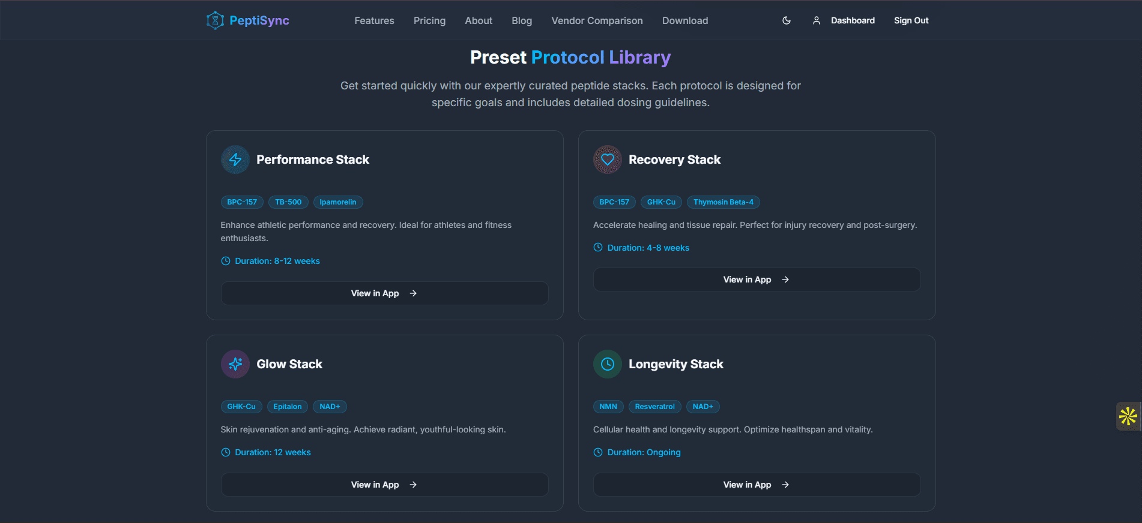Screen dimensions: 1142x523
Task: View Longevity Stack in App
Action: tap(757, 485)
